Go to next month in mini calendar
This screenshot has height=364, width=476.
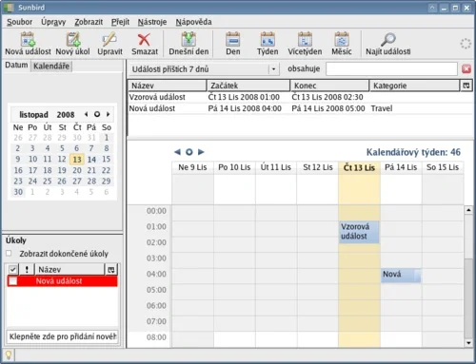click(x=109, y=114)
